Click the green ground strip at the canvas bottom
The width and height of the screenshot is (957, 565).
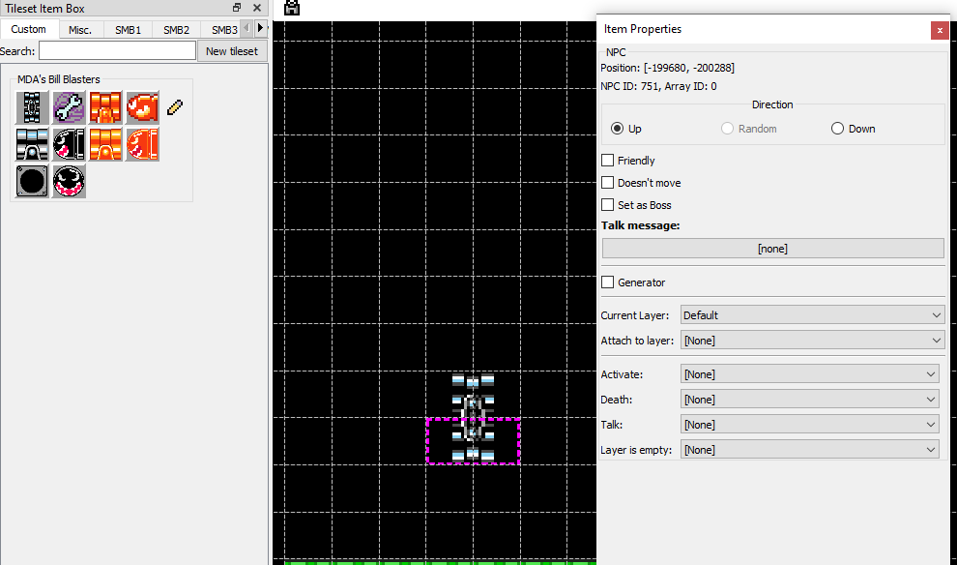coord(441,562)
